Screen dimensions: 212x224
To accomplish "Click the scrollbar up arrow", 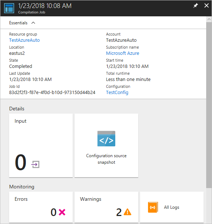I will coord(209,19).
